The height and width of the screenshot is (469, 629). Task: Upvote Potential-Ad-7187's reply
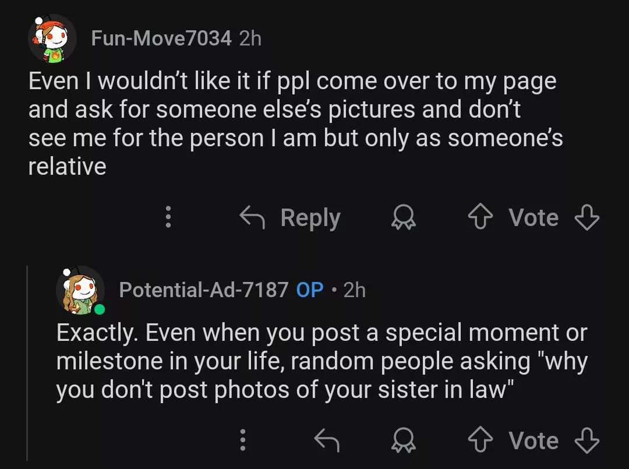480,440
